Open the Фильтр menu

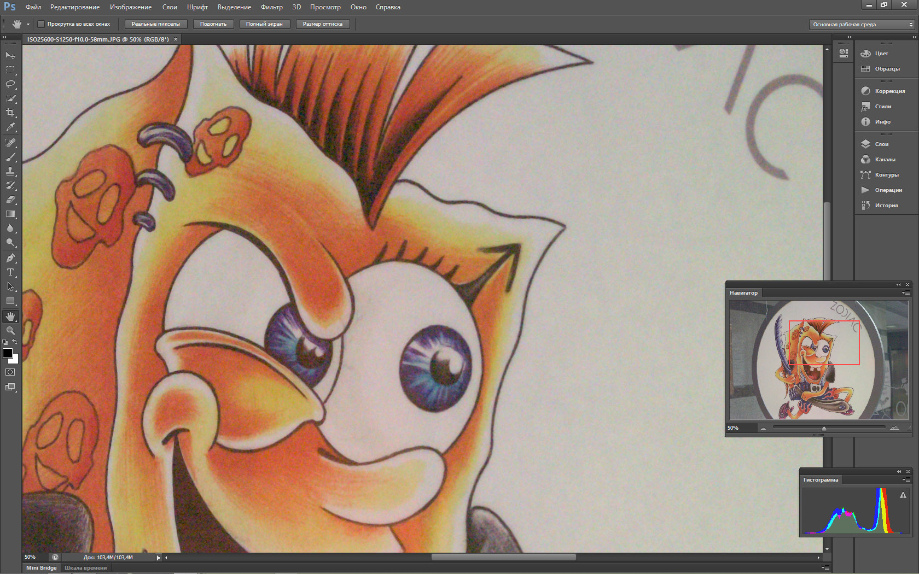[x=271, y=7]
